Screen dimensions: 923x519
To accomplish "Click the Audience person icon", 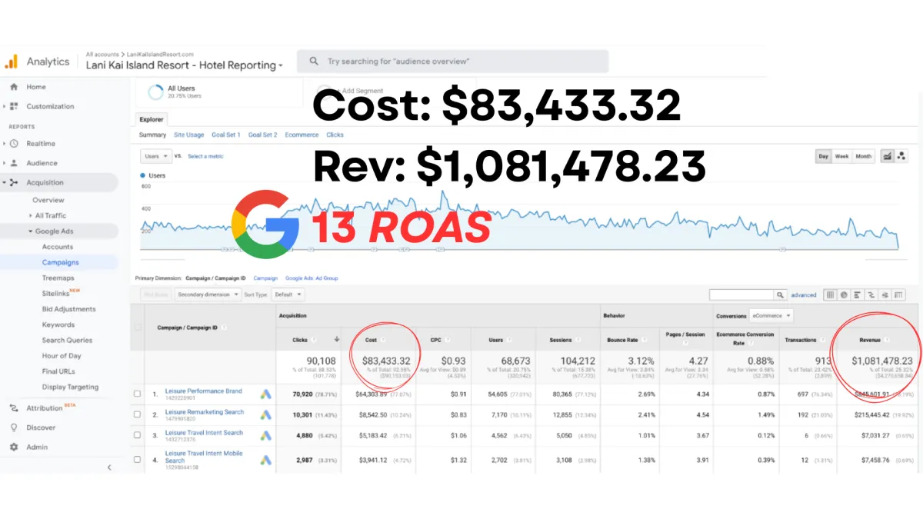I will (x=14, y=163).
